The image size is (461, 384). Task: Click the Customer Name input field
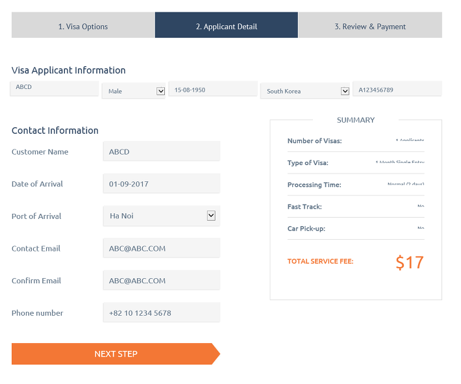point(162,151)
